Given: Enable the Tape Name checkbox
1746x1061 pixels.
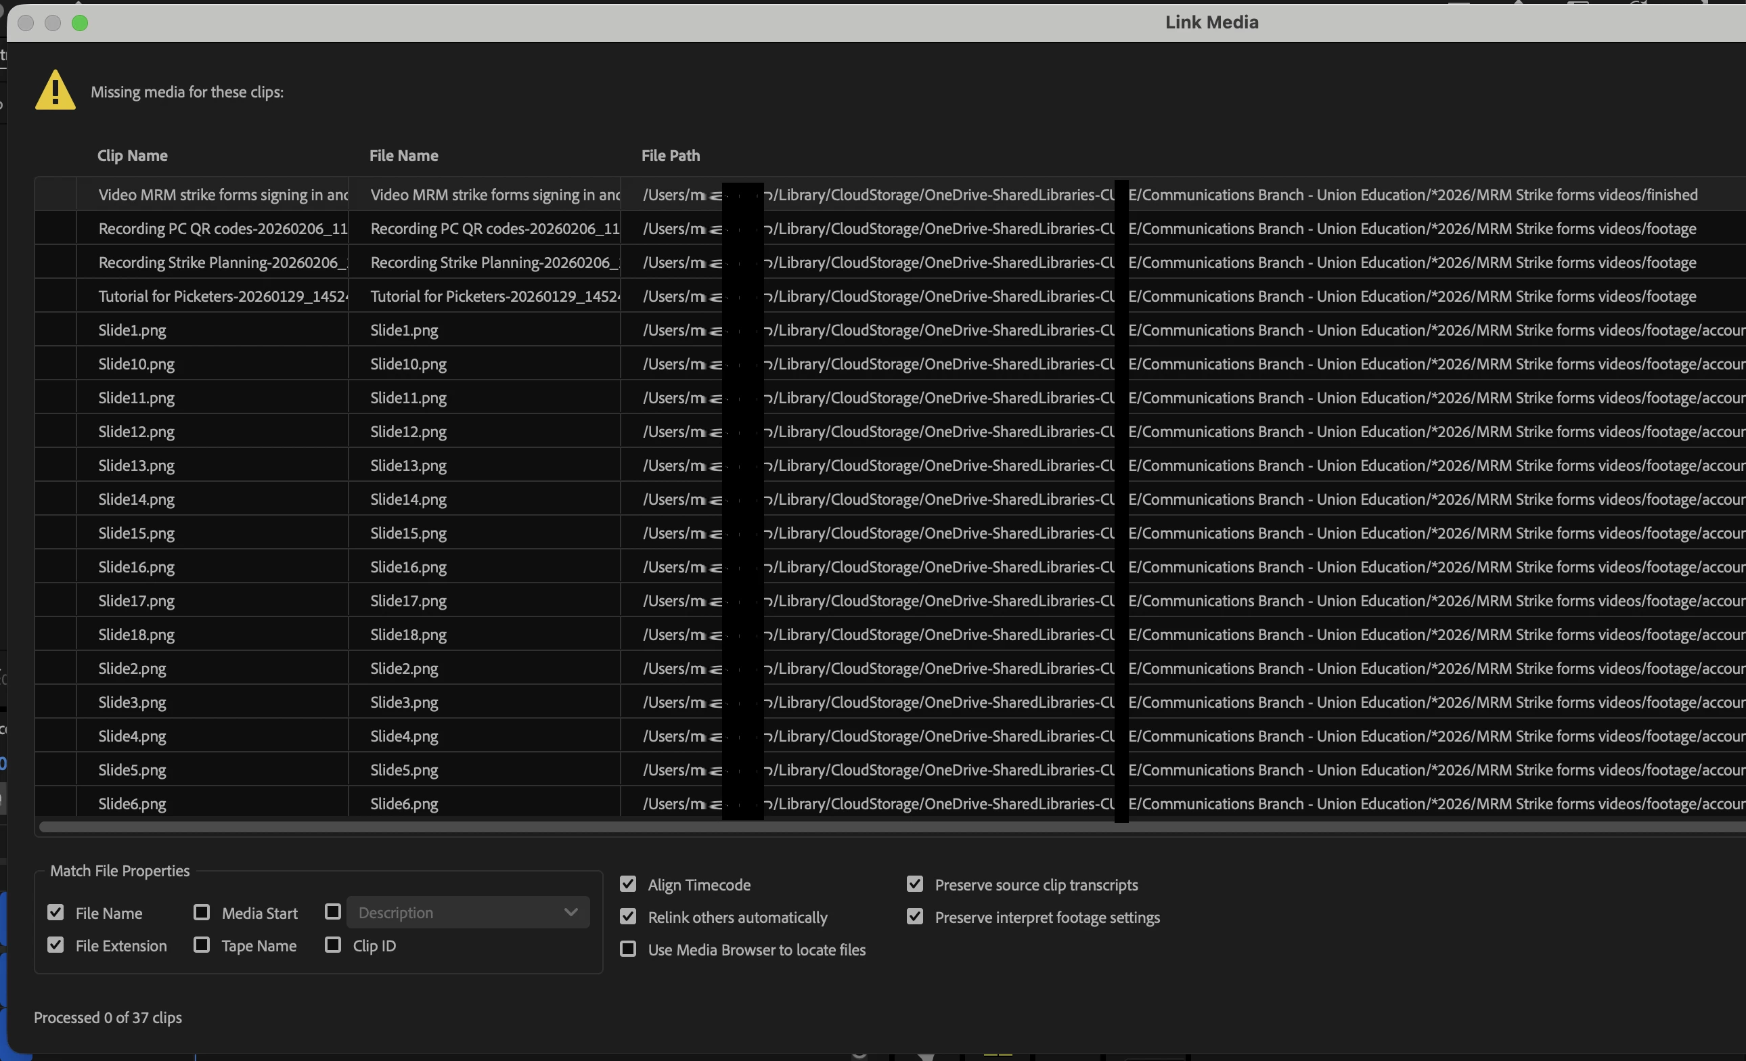Looking at the screenshot, I should (x=202, y=945).
